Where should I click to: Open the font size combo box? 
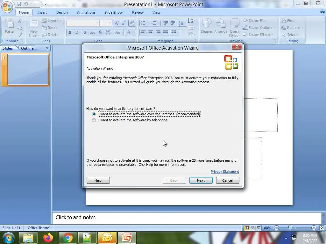[106, 23]
